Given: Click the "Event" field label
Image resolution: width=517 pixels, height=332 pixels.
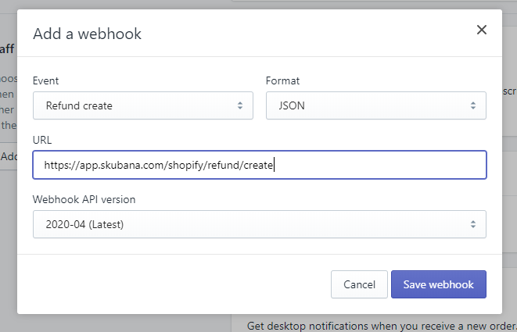Looking at the screenshot, I should [45, 80].
